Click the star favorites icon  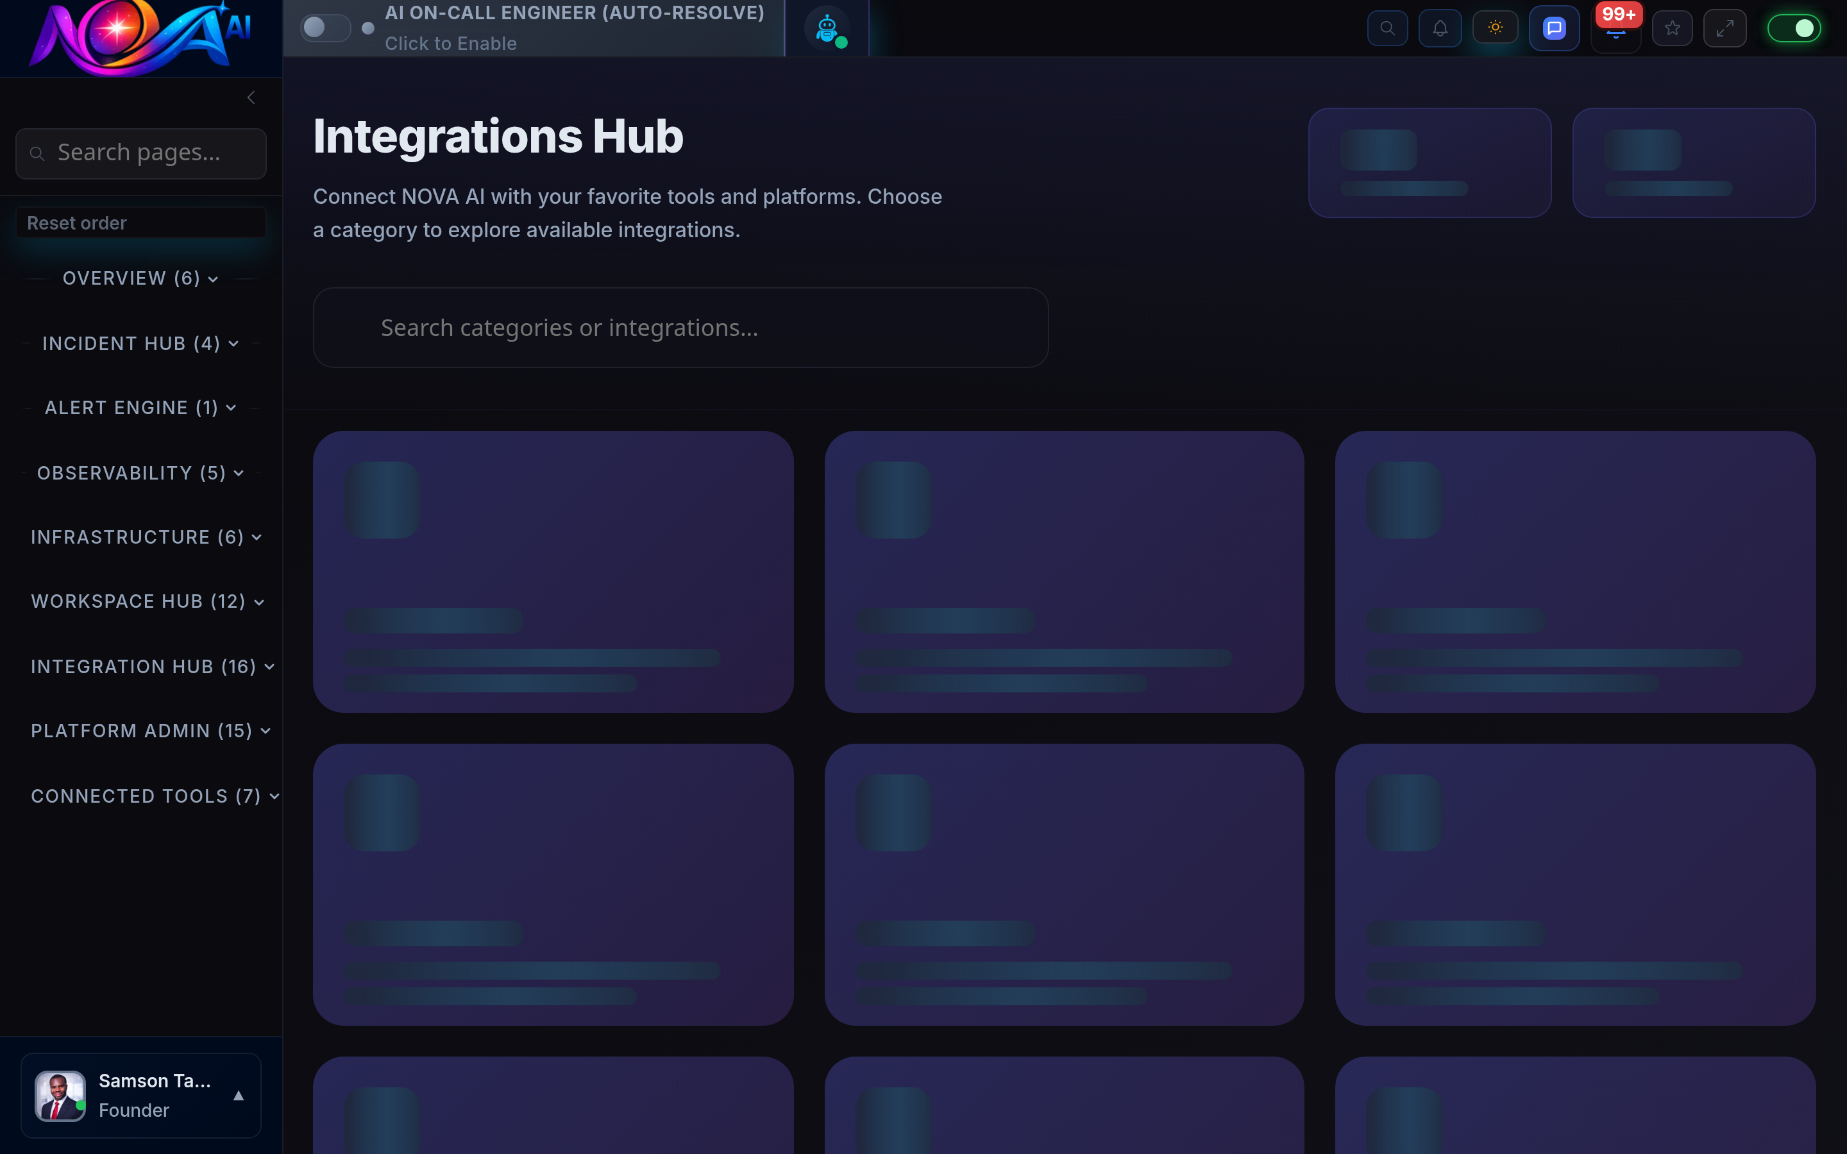[x=1672, y=28]
